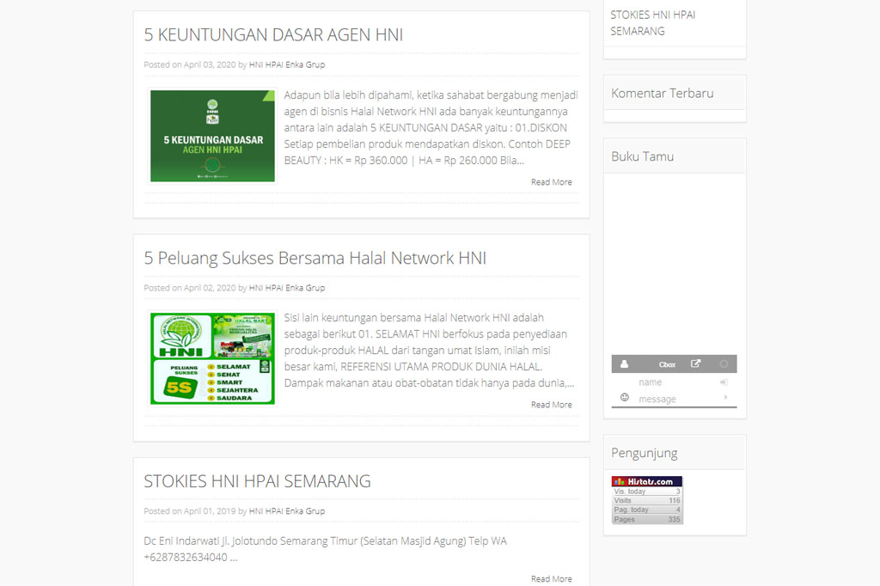Focus the name input field
Image resolution: width=880 pixels, height=586 pixels.
click(x=676, y=382)
